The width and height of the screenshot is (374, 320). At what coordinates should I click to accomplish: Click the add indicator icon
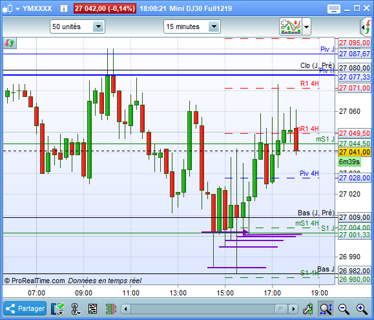point(290,27)
